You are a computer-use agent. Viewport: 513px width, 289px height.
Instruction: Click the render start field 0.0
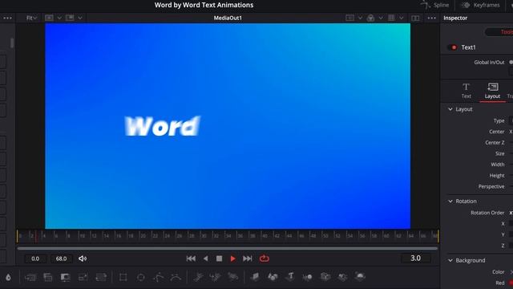click(35, 258)
